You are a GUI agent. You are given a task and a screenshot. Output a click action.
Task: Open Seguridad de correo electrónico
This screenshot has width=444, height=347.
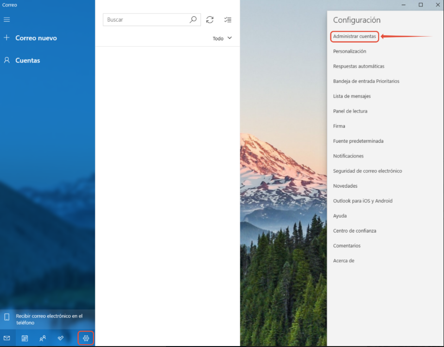[x=368, y=171]
